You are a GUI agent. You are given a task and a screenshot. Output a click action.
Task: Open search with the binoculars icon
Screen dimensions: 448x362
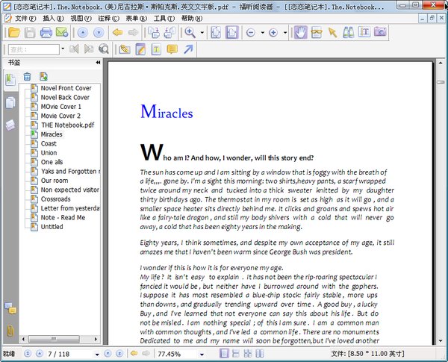click(x=348, y=32)
